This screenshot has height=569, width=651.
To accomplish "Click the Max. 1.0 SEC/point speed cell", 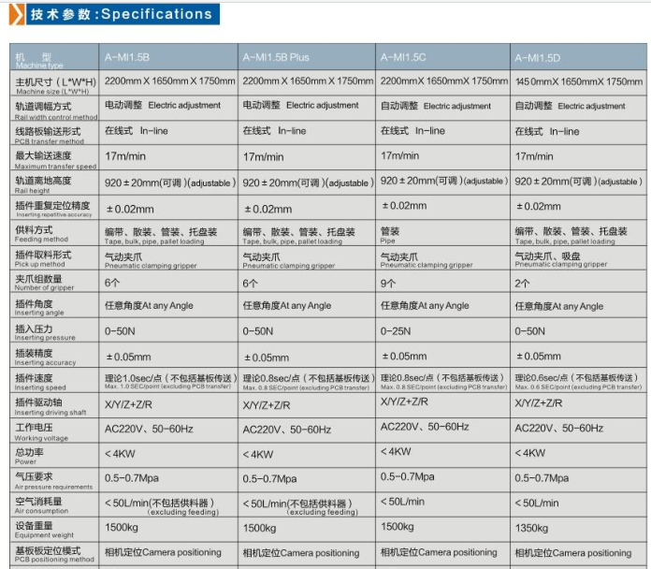I will [168, 381].
